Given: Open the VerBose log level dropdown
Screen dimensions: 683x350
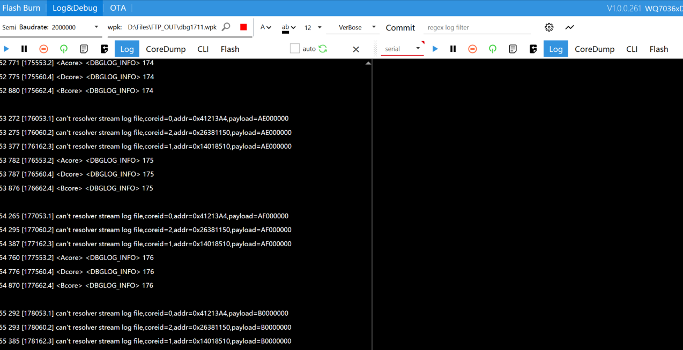Looking at the screenshot, I should [x=353, y=27].
